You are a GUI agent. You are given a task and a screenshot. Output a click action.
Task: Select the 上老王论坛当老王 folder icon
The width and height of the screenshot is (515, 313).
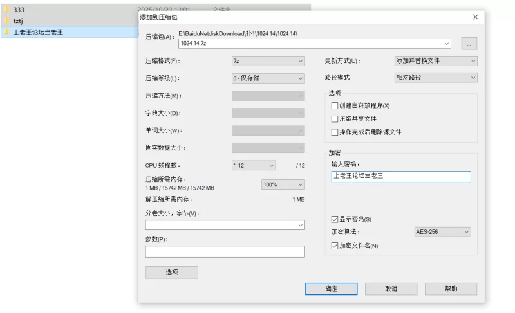point(6,31)
